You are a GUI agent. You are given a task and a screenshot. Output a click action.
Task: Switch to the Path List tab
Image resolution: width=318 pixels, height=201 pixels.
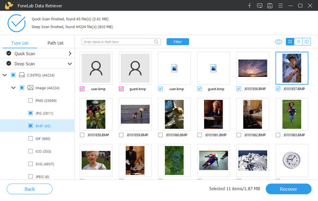(55, 43)
